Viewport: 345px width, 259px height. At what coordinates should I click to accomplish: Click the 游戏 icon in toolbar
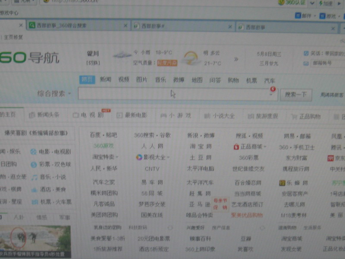click(323, 16)
